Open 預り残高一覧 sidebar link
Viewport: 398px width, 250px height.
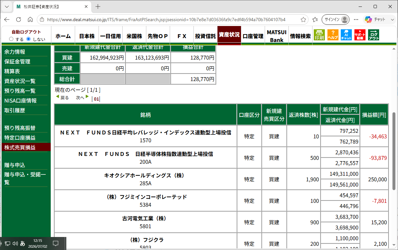pos(20,91)
